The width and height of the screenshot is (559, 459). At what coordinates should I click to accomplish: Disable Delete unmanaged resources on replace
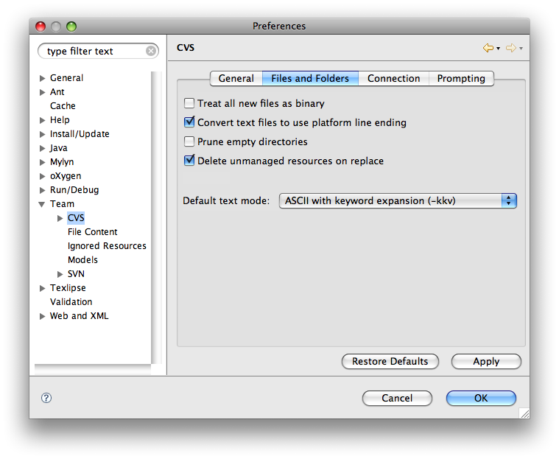(189, 161)
